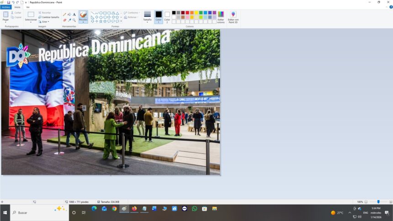Click the Cortar cut button
Viewport: 393px width, 221px height.
tap(16, 12)
